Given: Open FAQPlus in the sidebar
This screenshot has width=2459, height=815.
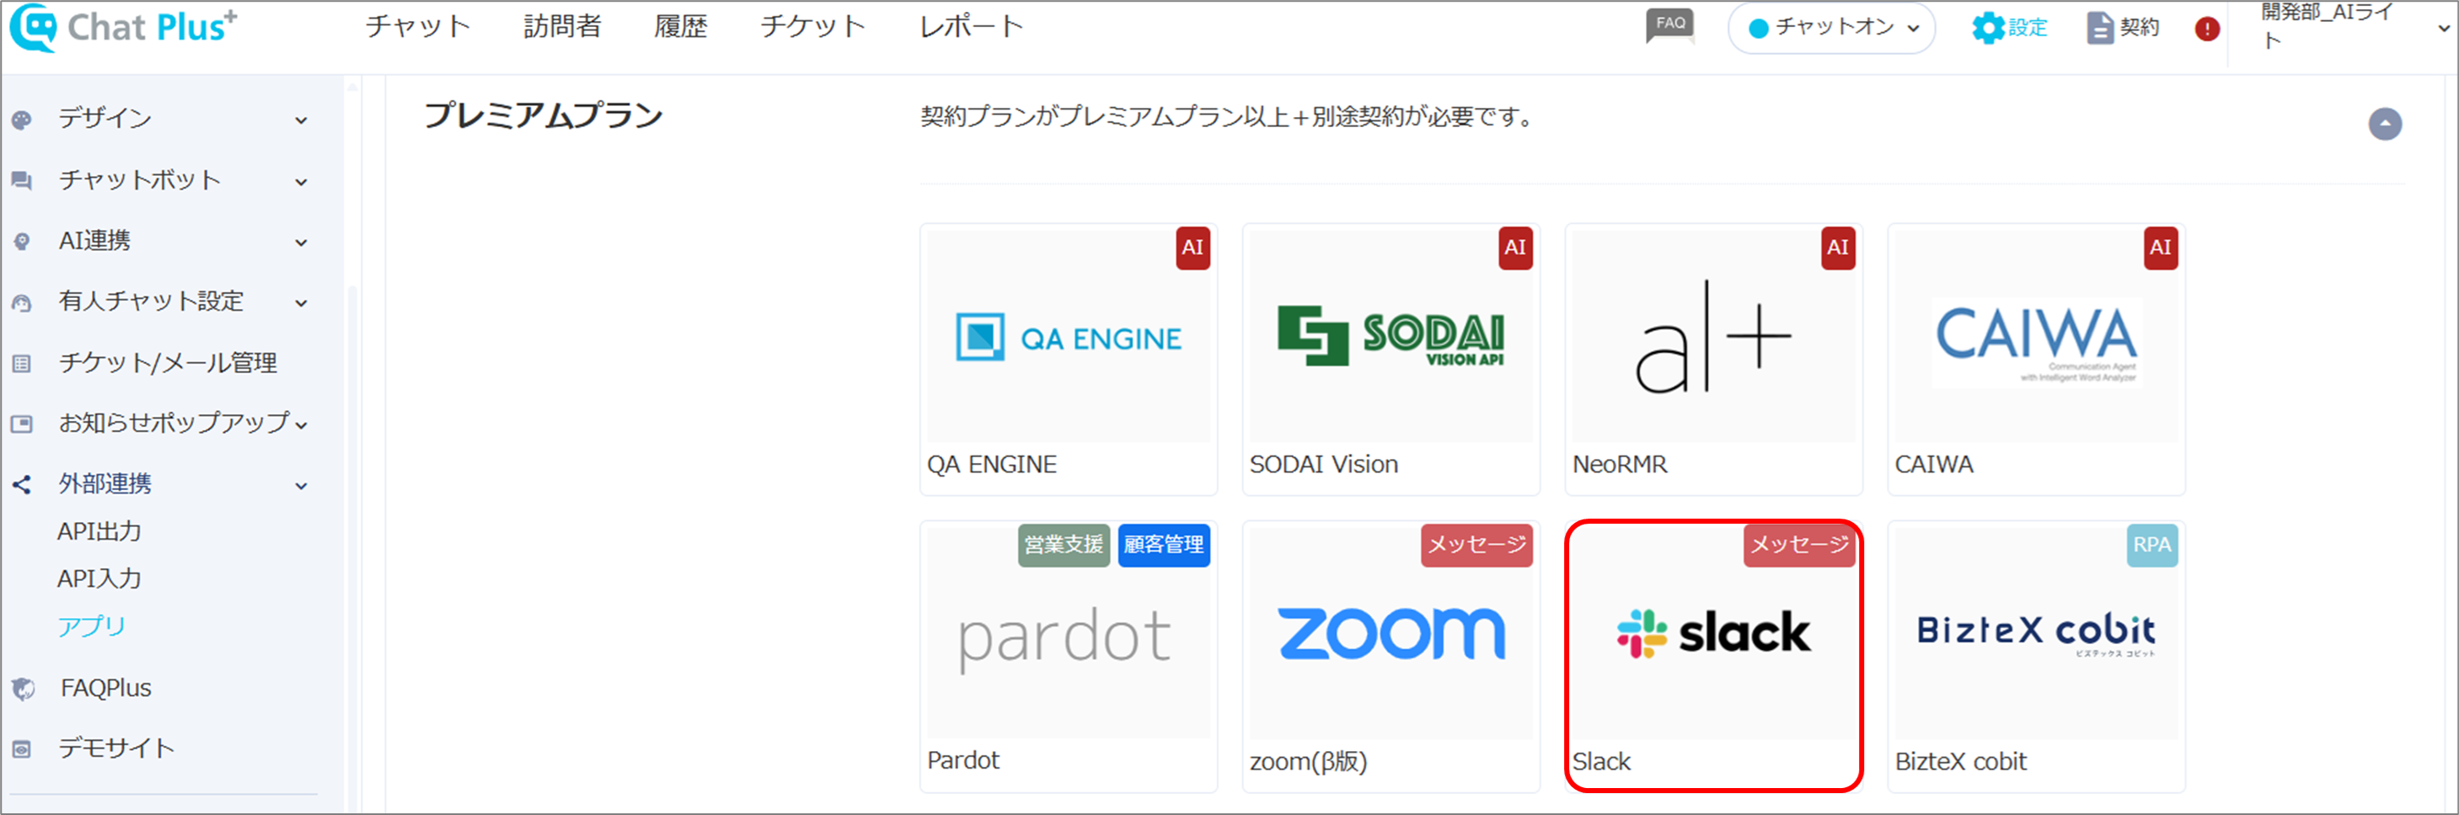Looking at the screenshot, I should click(x=106, y=687).
